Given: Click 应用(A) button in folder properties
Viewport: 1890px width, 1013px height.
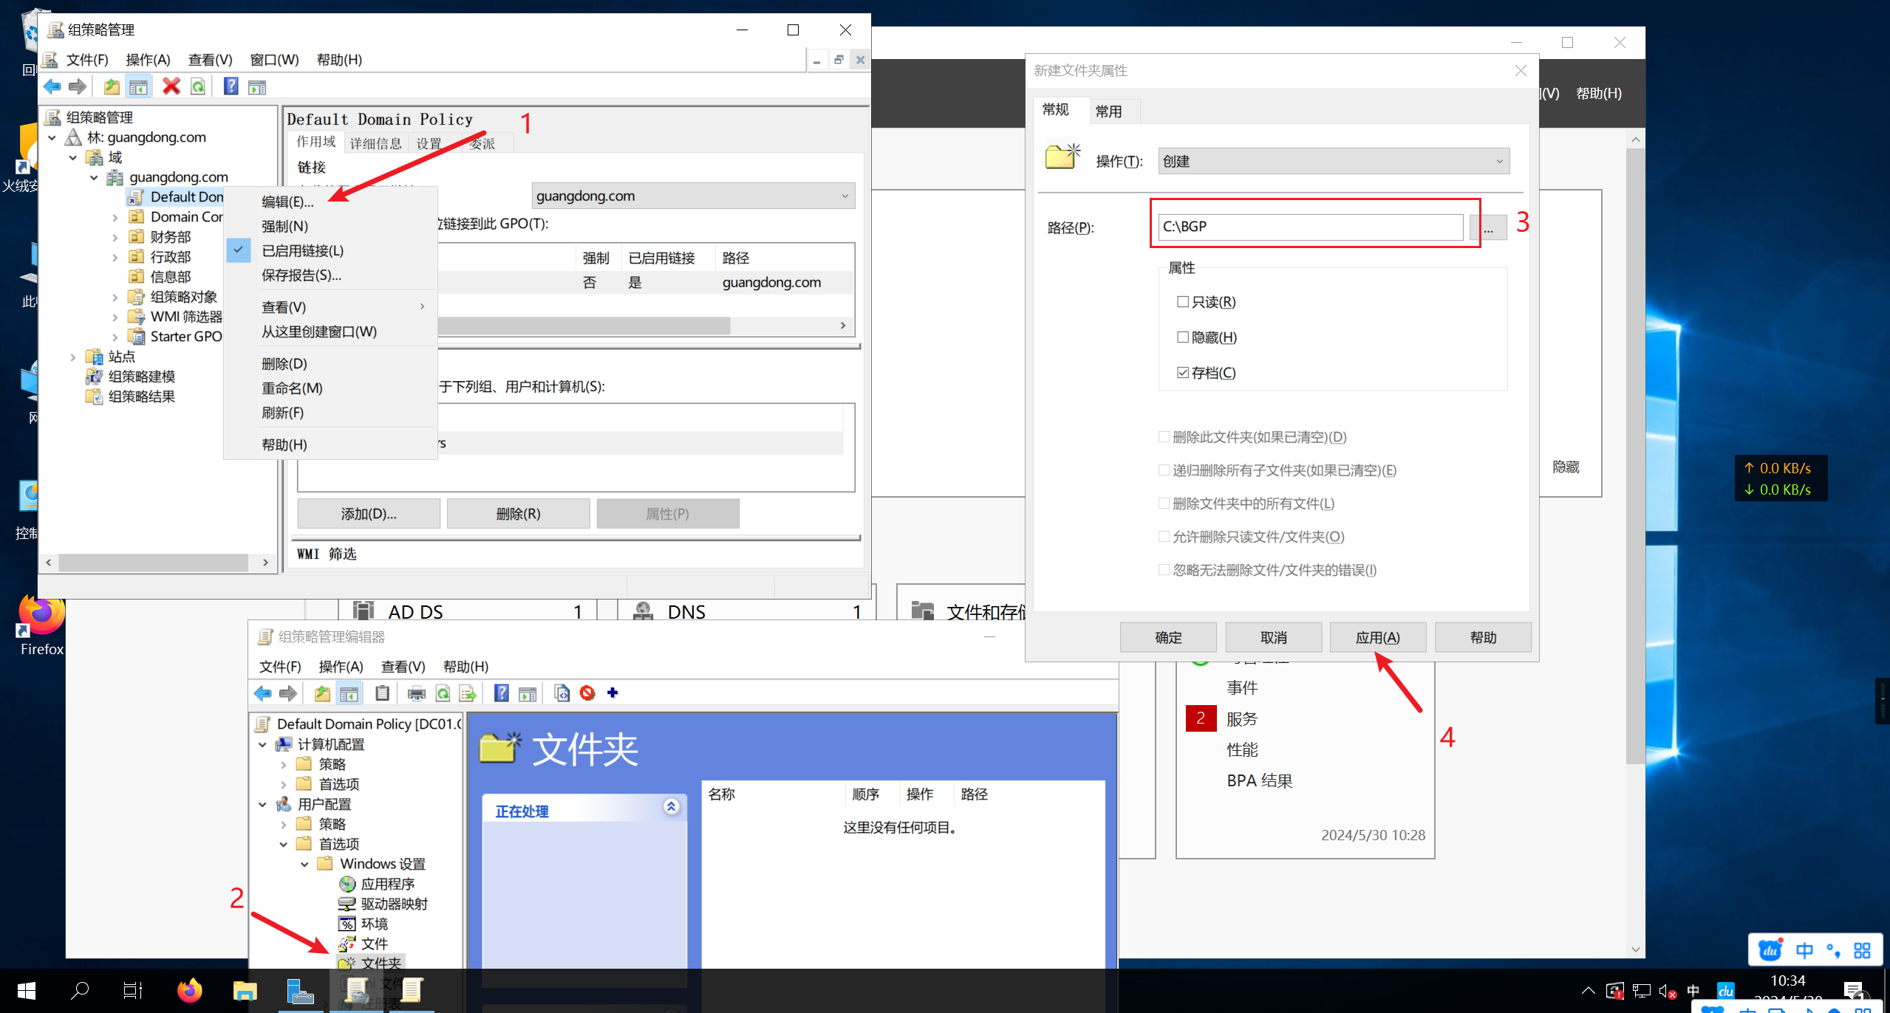Looking at the screenshot, I should [x=1376, y=638].
